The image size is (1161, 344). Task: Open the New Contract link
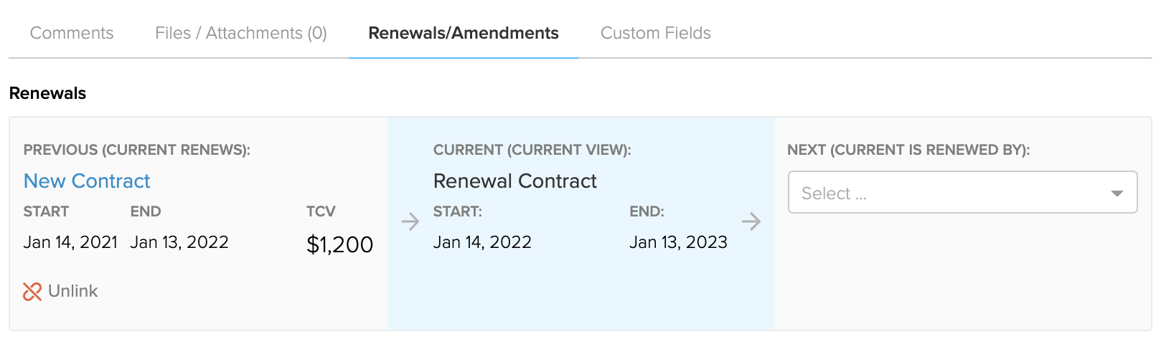[x=87, y=181]
